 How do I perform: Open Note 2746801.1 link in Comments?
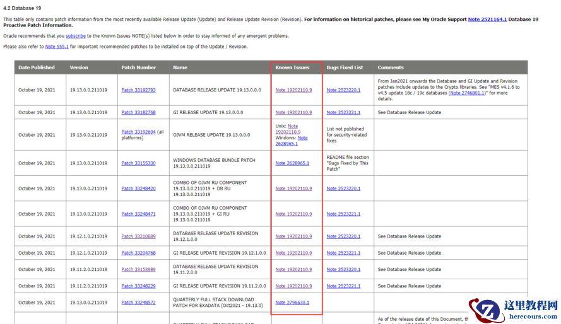pos(467,93)
